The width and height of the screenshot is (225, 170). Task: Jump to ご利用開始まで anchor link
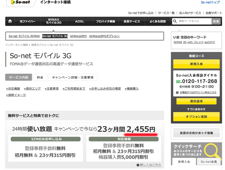point(74,88)
